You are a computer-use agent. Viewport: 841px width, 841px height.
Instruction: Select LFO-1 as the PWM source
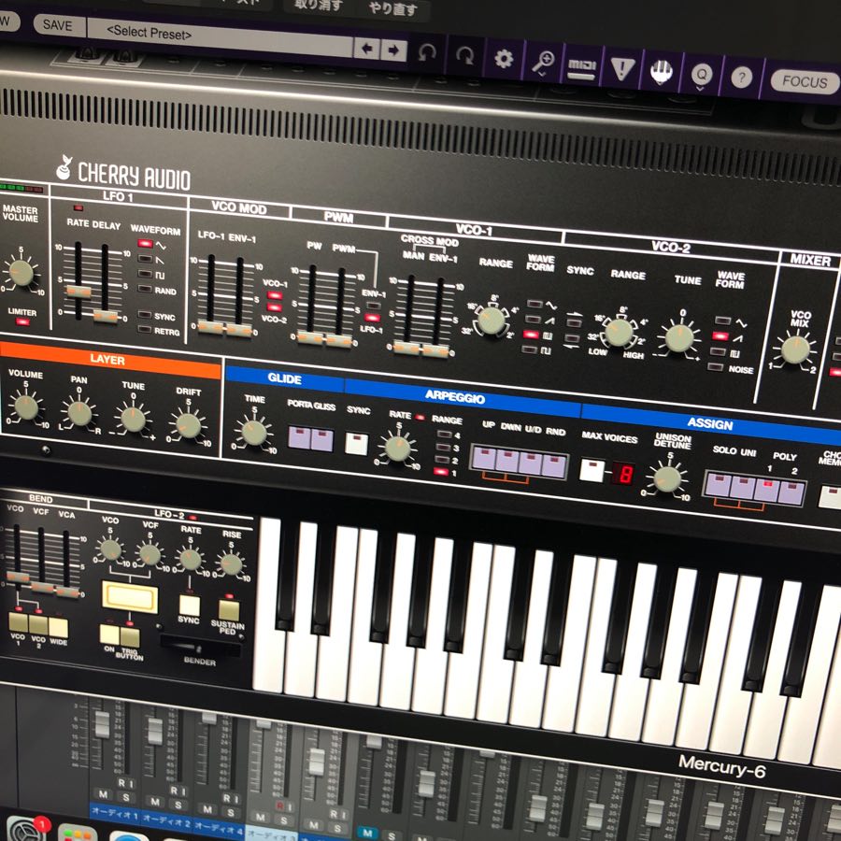click(372, 318)
